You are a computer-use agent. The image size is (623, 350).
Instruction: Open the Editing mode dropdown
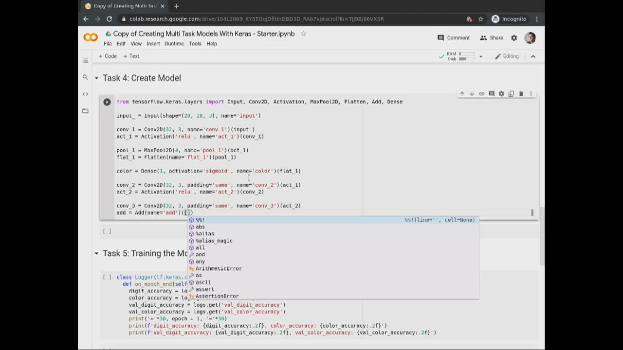click(x=507, y=56)
